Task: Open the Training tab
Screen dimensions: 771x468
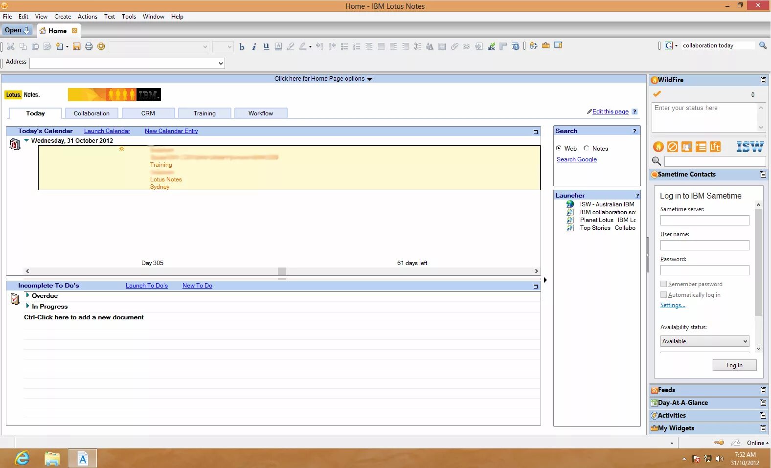Action: tap(204, 113)
